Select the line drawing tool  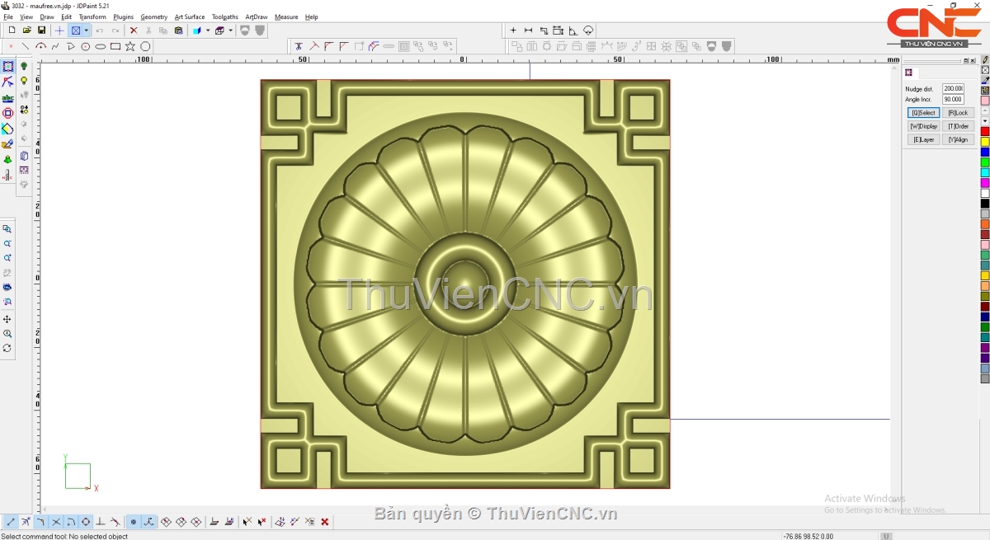tap(26, 47)
